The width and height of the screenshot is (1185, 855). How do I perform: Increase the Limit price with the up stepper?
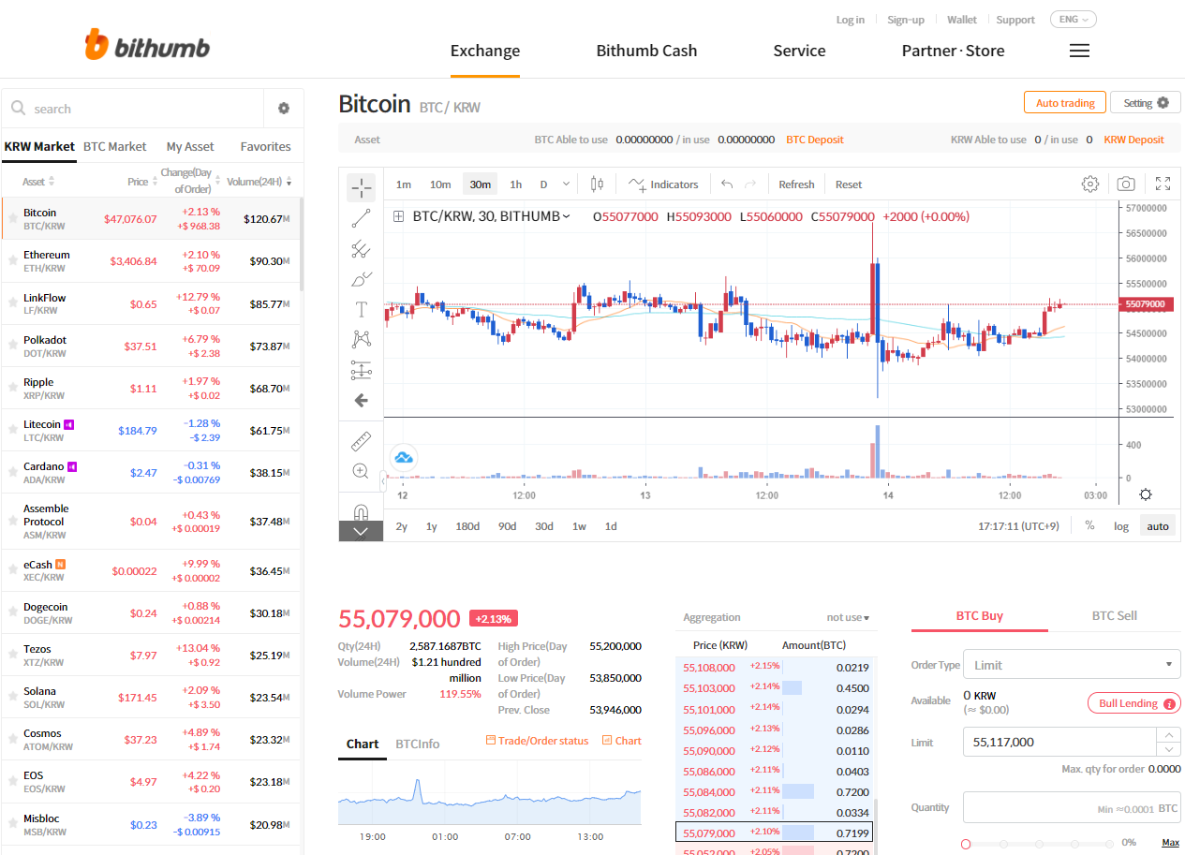tap(1168, 735)
